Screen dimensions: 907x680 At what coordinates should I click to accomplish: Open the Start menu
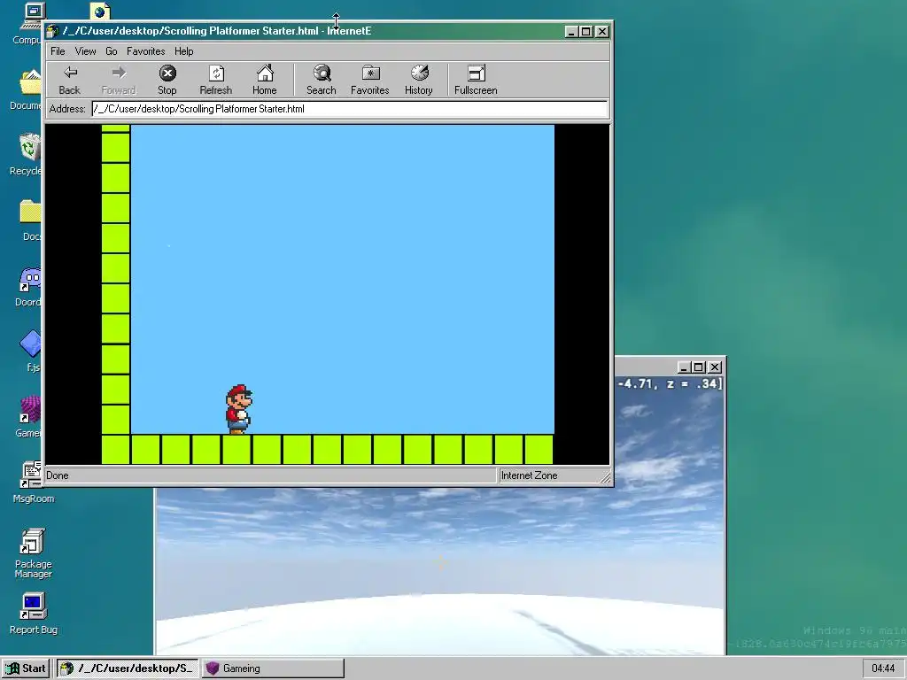pos(26,668)
